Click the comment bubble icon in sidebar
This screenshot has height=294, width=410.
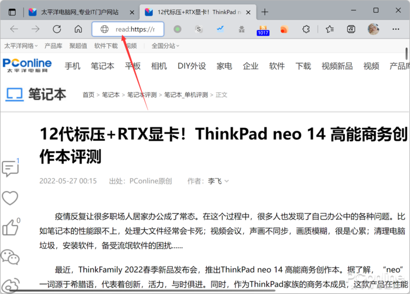[x=11, y=168]
